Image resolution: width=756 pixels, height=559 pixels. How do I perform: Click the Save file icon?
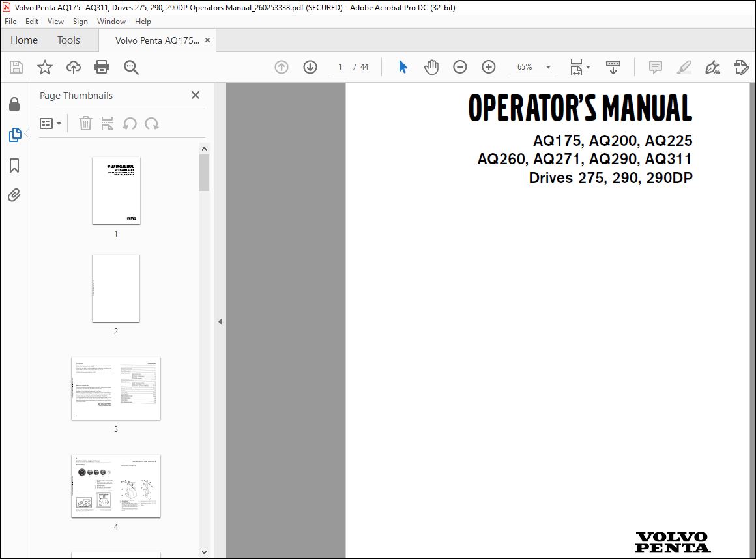tap(16, 67)
